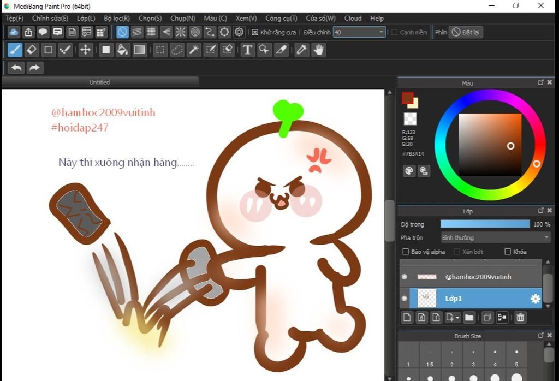Merge layer down icon
Viewport: 559px width, 381px height.
[502, 317]
